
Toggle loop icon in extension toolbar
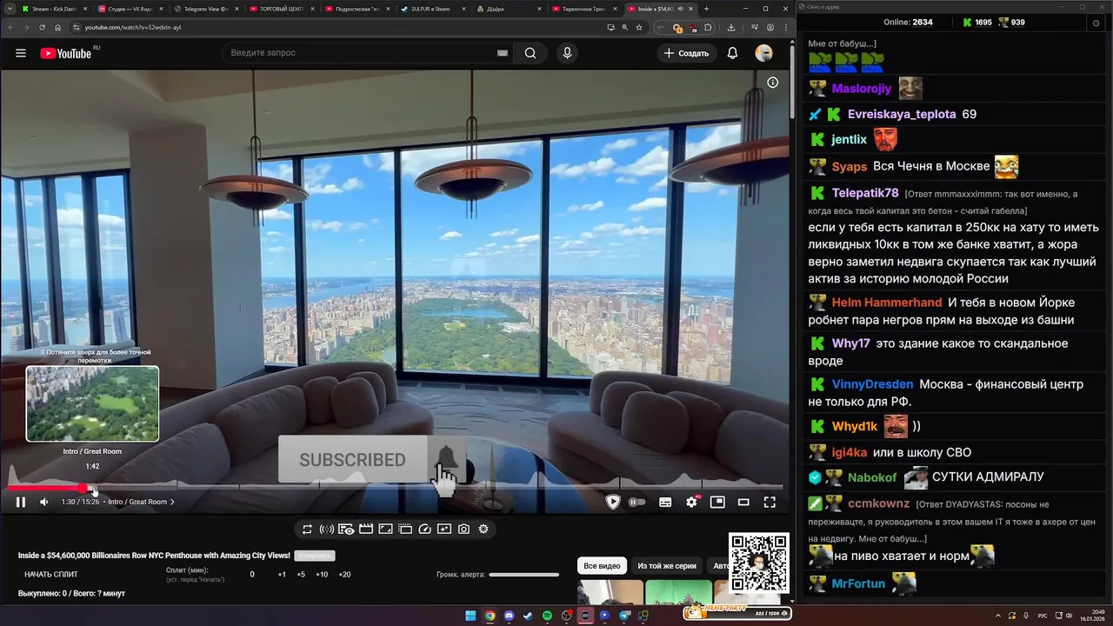click(307, 529)
